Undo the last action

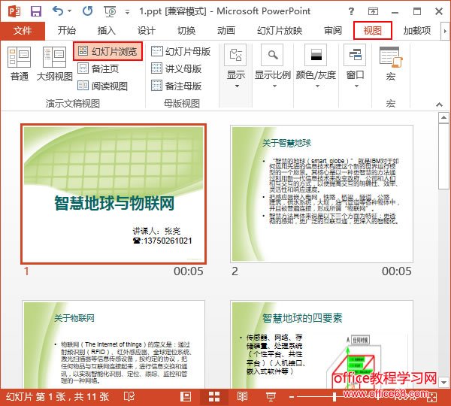pos(58,11)
